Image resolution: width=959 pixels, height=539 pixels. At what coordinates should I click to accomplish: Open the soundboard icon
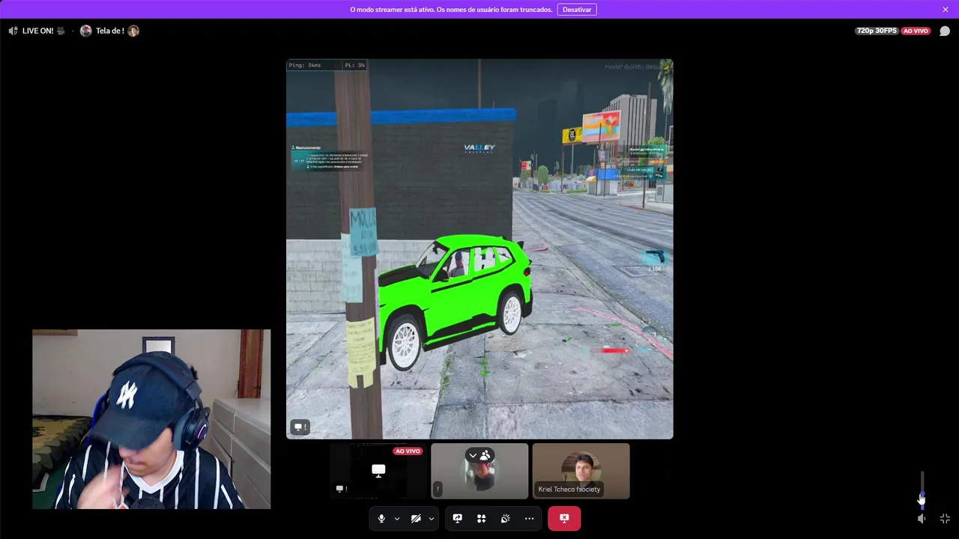(x=506, y=518)
